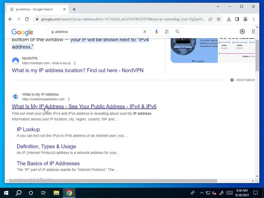The image size is (264, 198).
Task: Open the About featured snippets help icon
Action: [232, 80]
